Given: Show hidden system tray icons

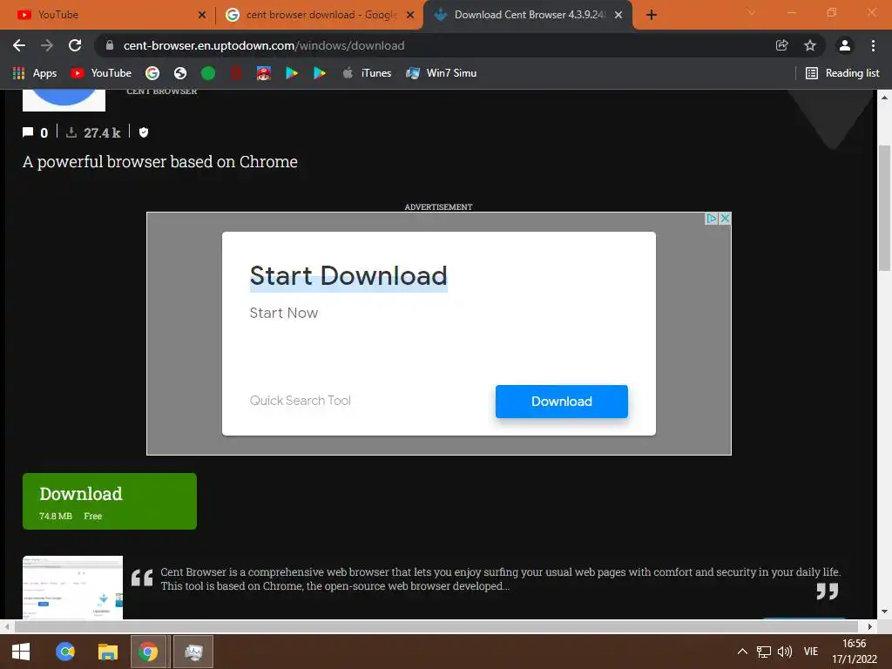Looking at the screenshot, I should 742,652.
